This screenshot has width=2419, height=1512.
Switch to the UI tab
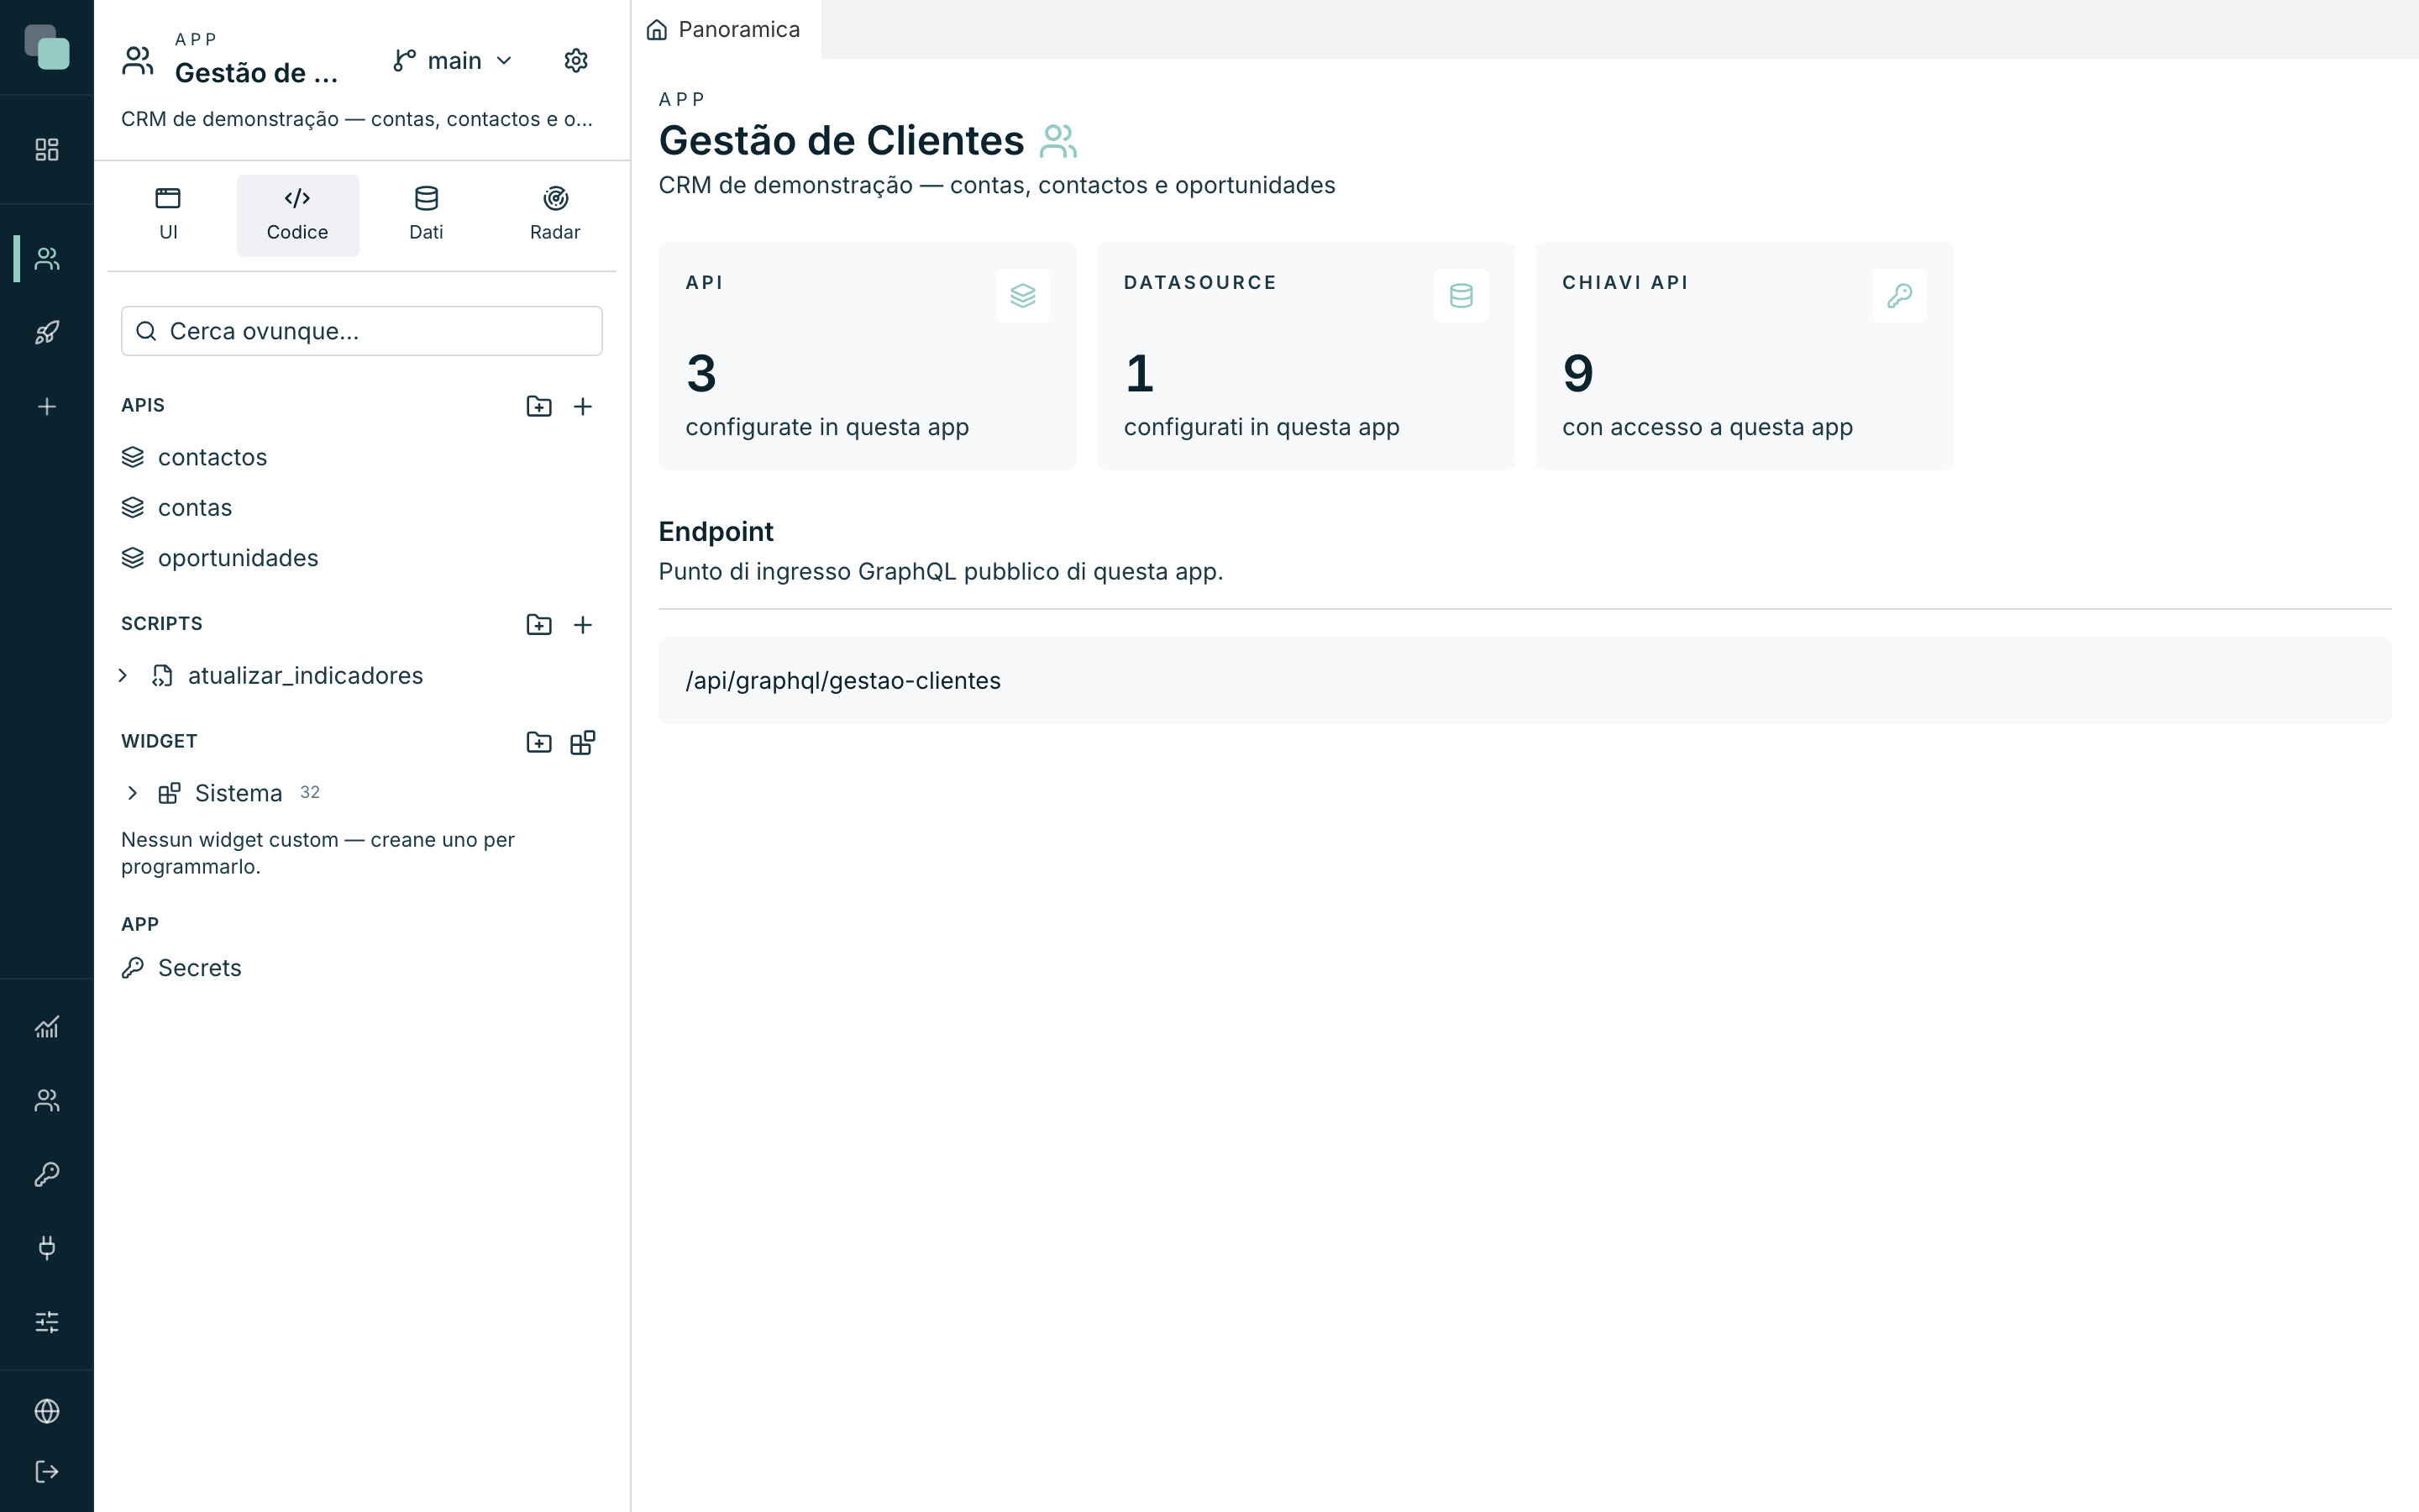tap(168, 215)
